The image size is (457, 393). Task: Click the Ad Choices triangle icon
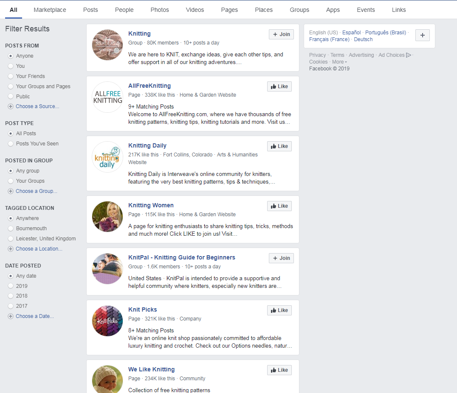(x=408, y=55)
